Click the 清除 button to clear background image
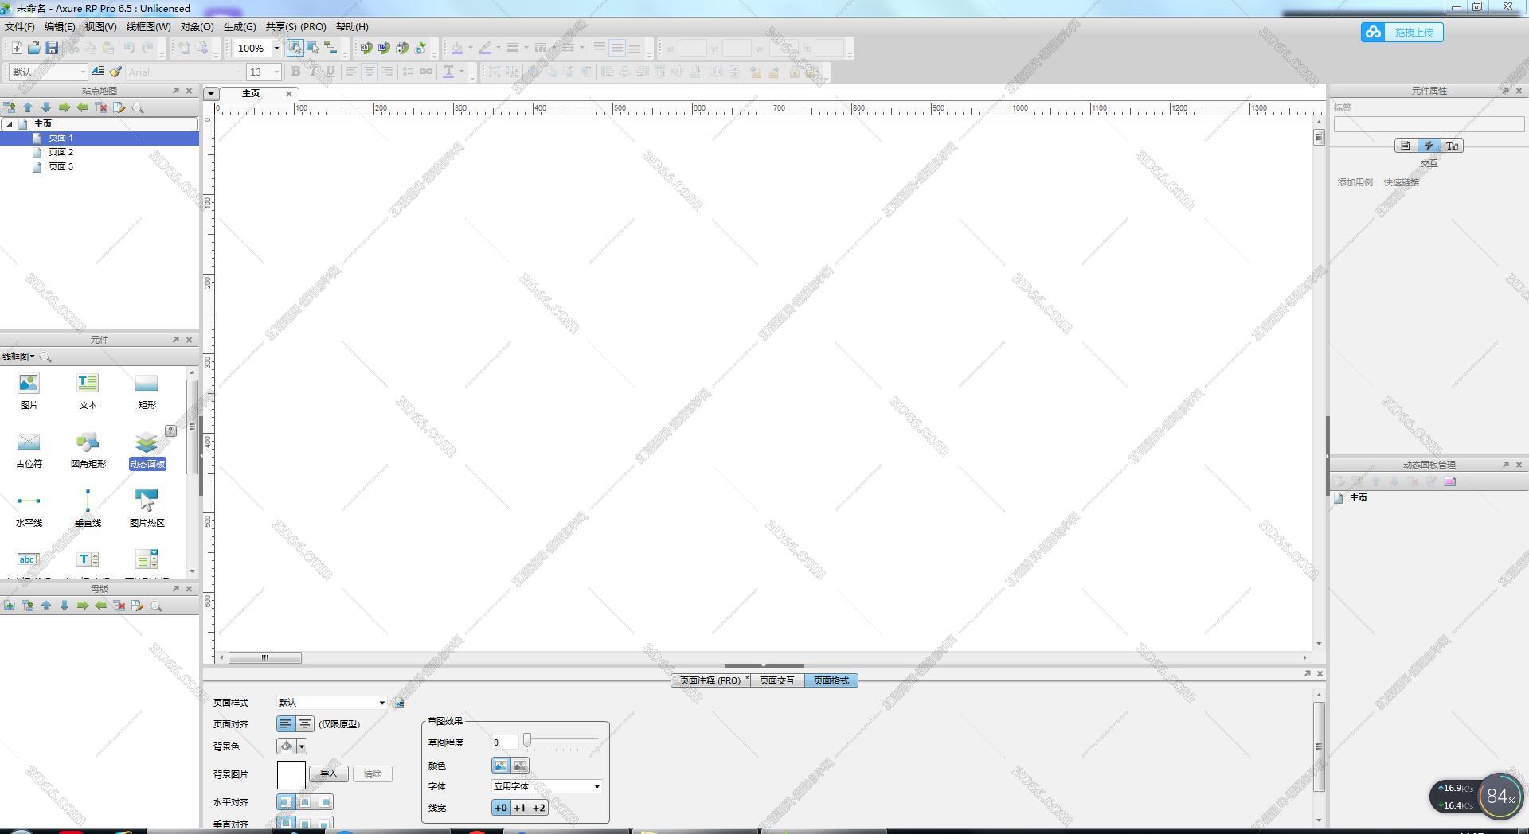The width and height of the screenshot is (1529, 834). (373, 774)
